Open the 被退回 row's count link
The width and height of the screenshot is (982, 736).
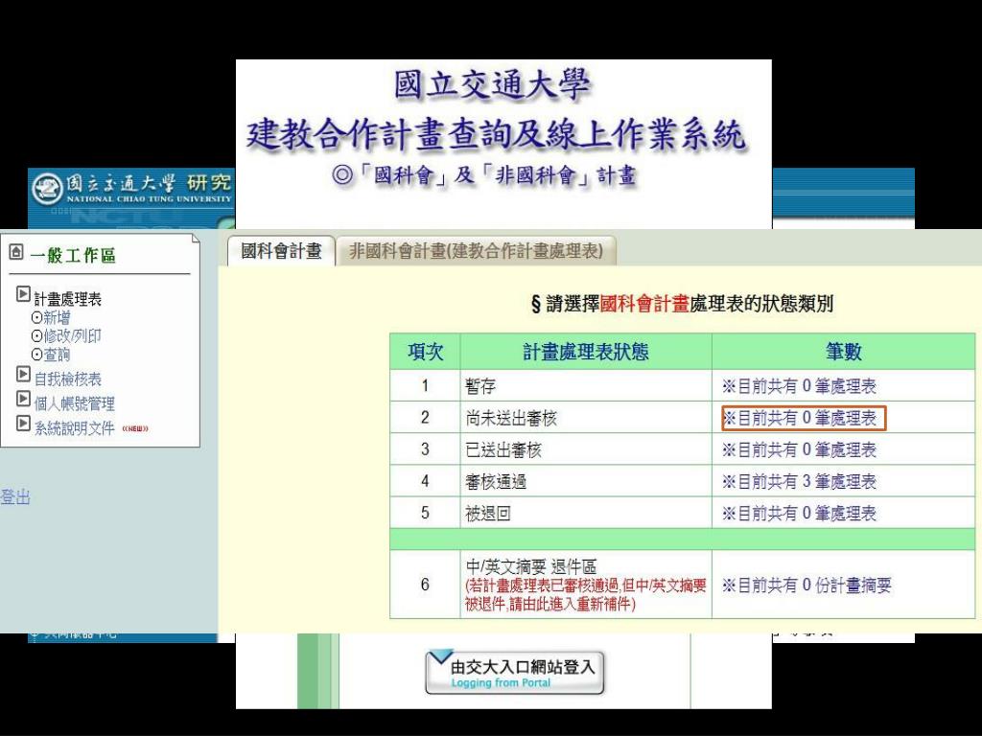pyautogui.click(x=799, y=514)
